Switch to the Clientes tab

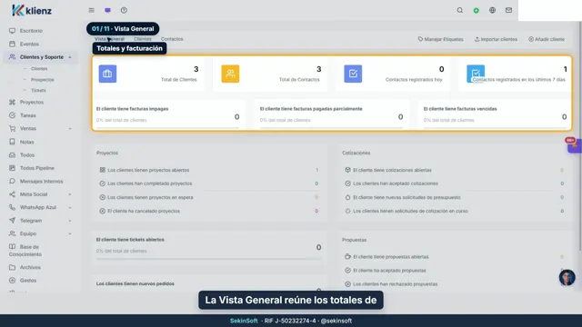pos(143,39)
